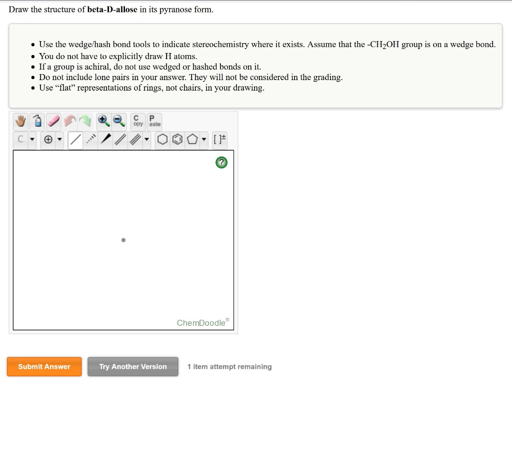Select the zoom-in magnifier
Image resolution: width=512 pixels, height=473 pixels.
point(104,122)
